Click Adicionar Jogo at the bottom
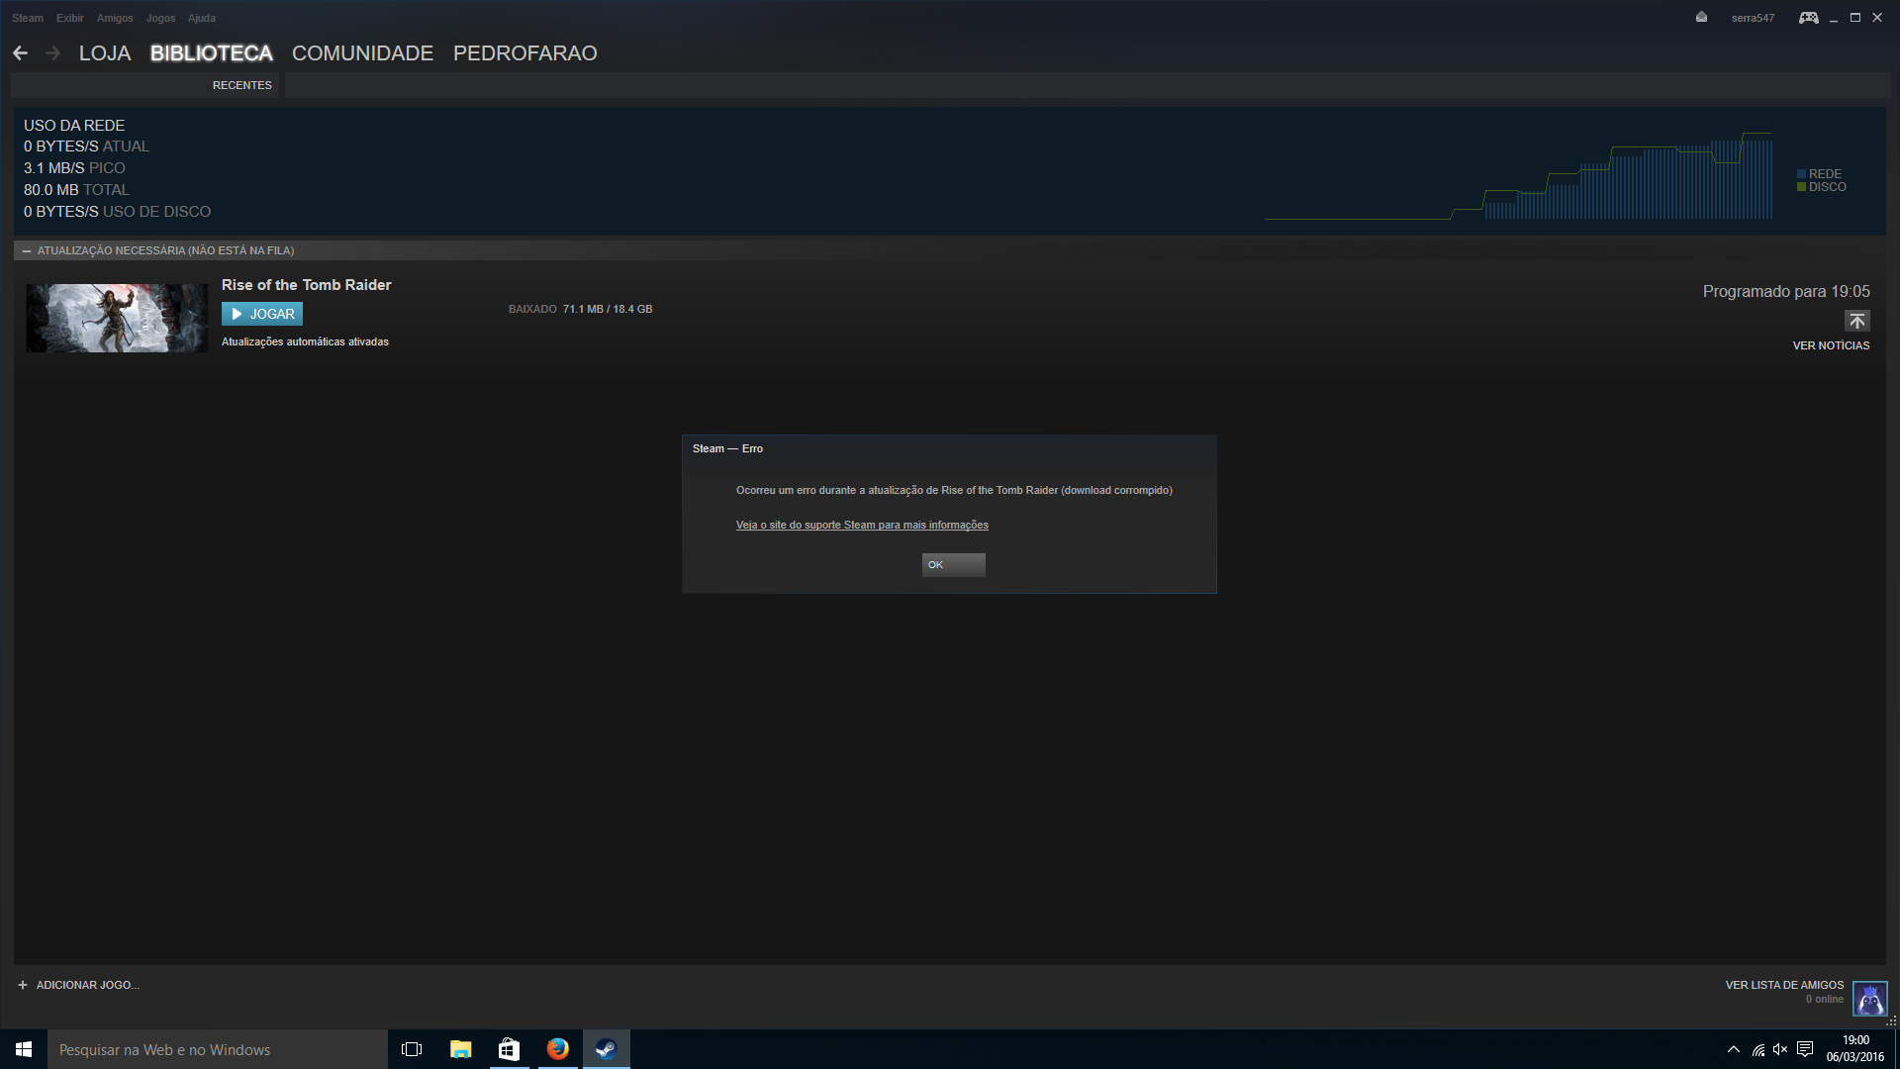 pos(87,985)
